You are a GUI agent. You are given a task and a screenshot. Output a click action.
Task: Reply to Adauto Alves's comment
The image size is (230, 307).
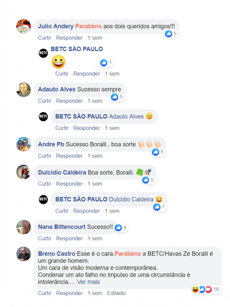[69, 101]
